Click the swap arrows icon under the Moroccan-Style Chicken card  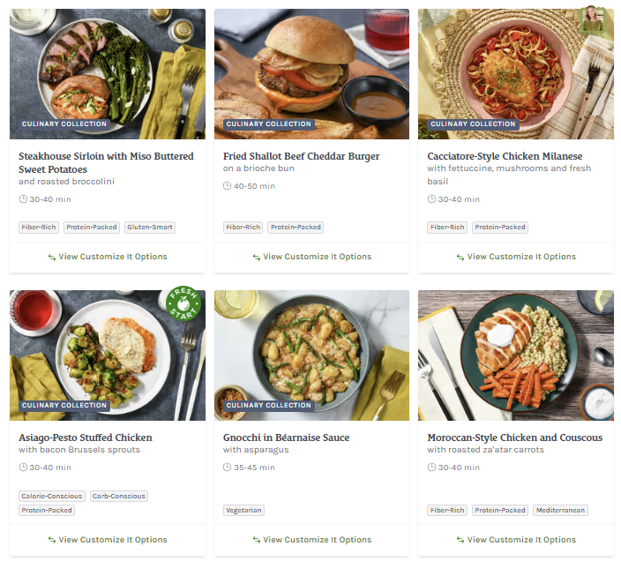point(460,540)
